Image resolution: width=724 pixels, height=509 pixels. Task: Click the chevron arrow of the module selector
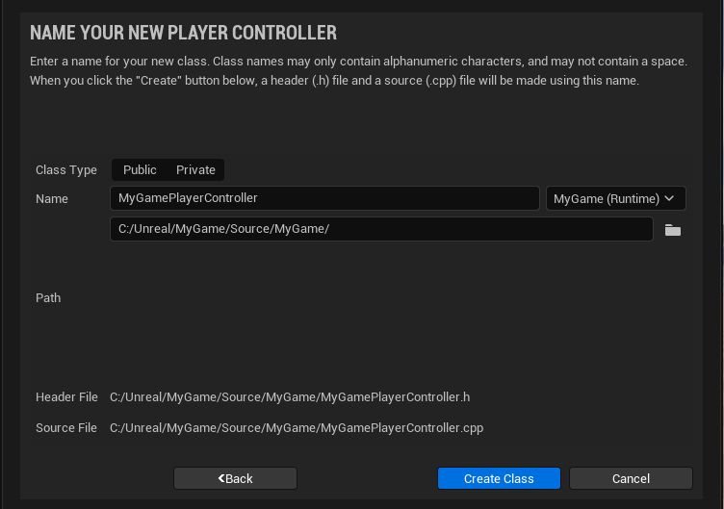tap(670, 198)
